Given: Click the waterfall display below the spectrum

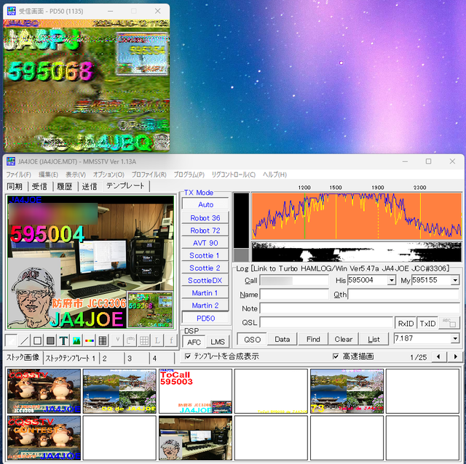Looking at the screenshot, I should tap(356, 252).
